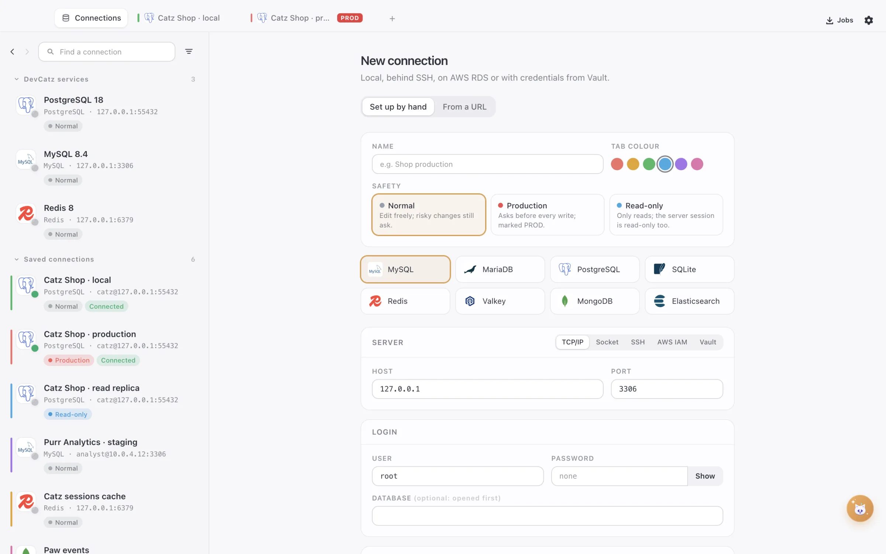Add a new tab with plus icon
This screenshot has width=886, height=554.
coord(392,18)
